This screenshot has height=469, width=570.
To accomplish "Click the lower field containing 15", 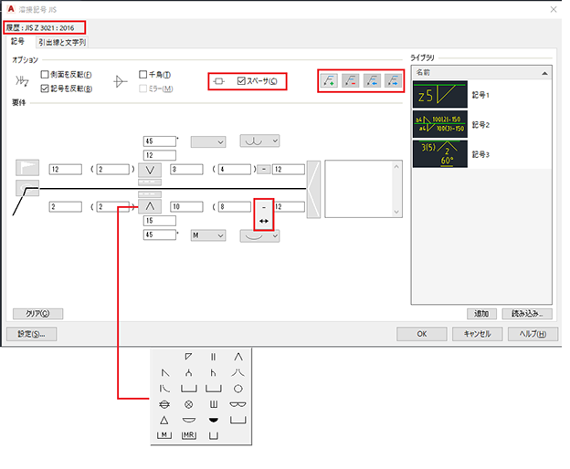I will pyautogui.click(x=160, y=221).
